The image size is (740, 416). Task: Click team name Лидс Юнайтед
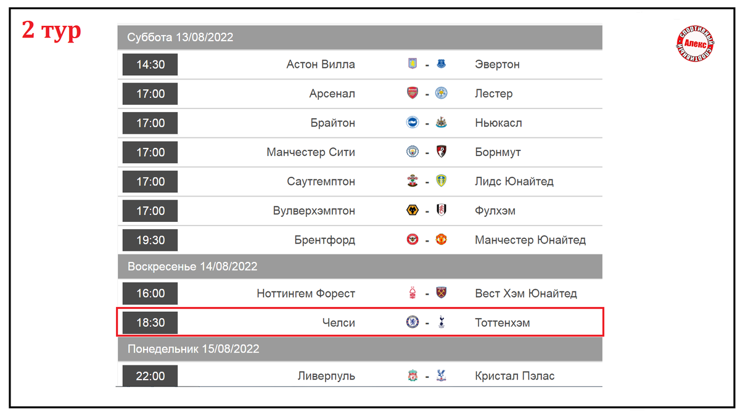(514, 181)
